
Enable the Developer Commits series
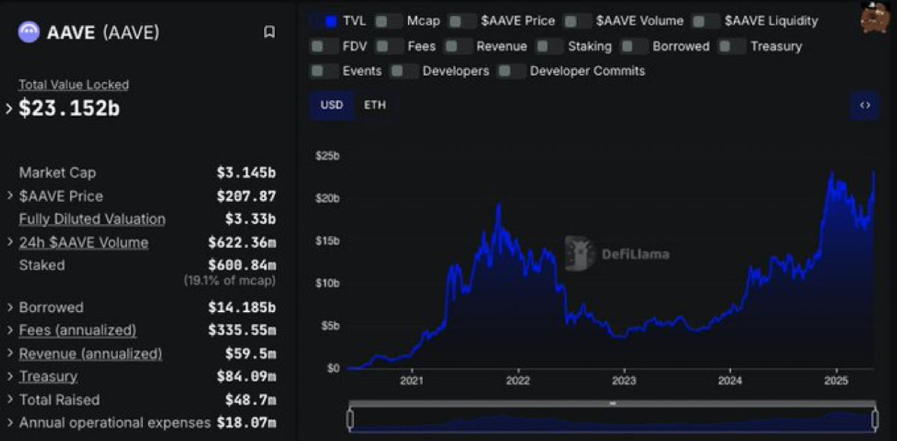coord(511,71)
